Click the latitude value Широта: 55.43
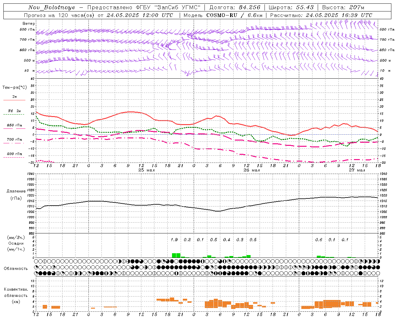This screenshot has height=317, width=396. click(x=291, y=7)
